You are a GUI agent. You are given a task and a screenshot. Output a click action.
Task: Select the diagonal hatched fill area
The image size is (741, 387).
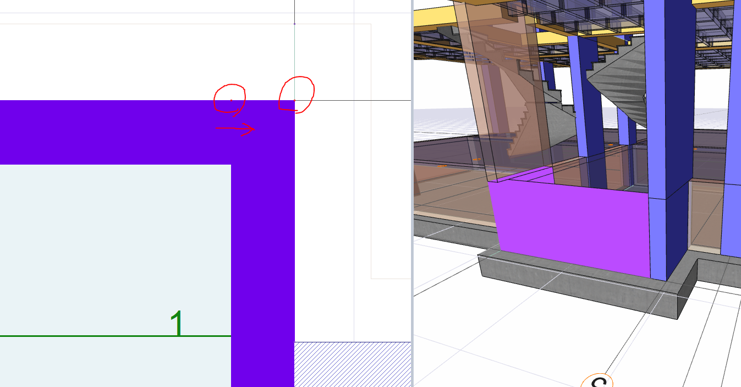pos(352,364)
